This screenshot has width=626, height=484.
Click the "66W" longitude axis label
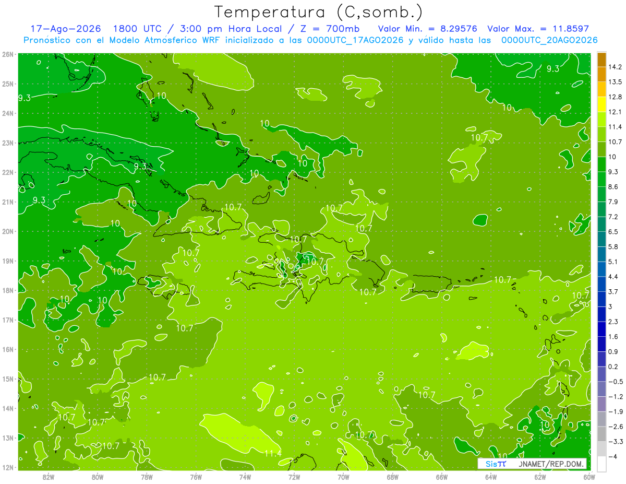(442, 477)
